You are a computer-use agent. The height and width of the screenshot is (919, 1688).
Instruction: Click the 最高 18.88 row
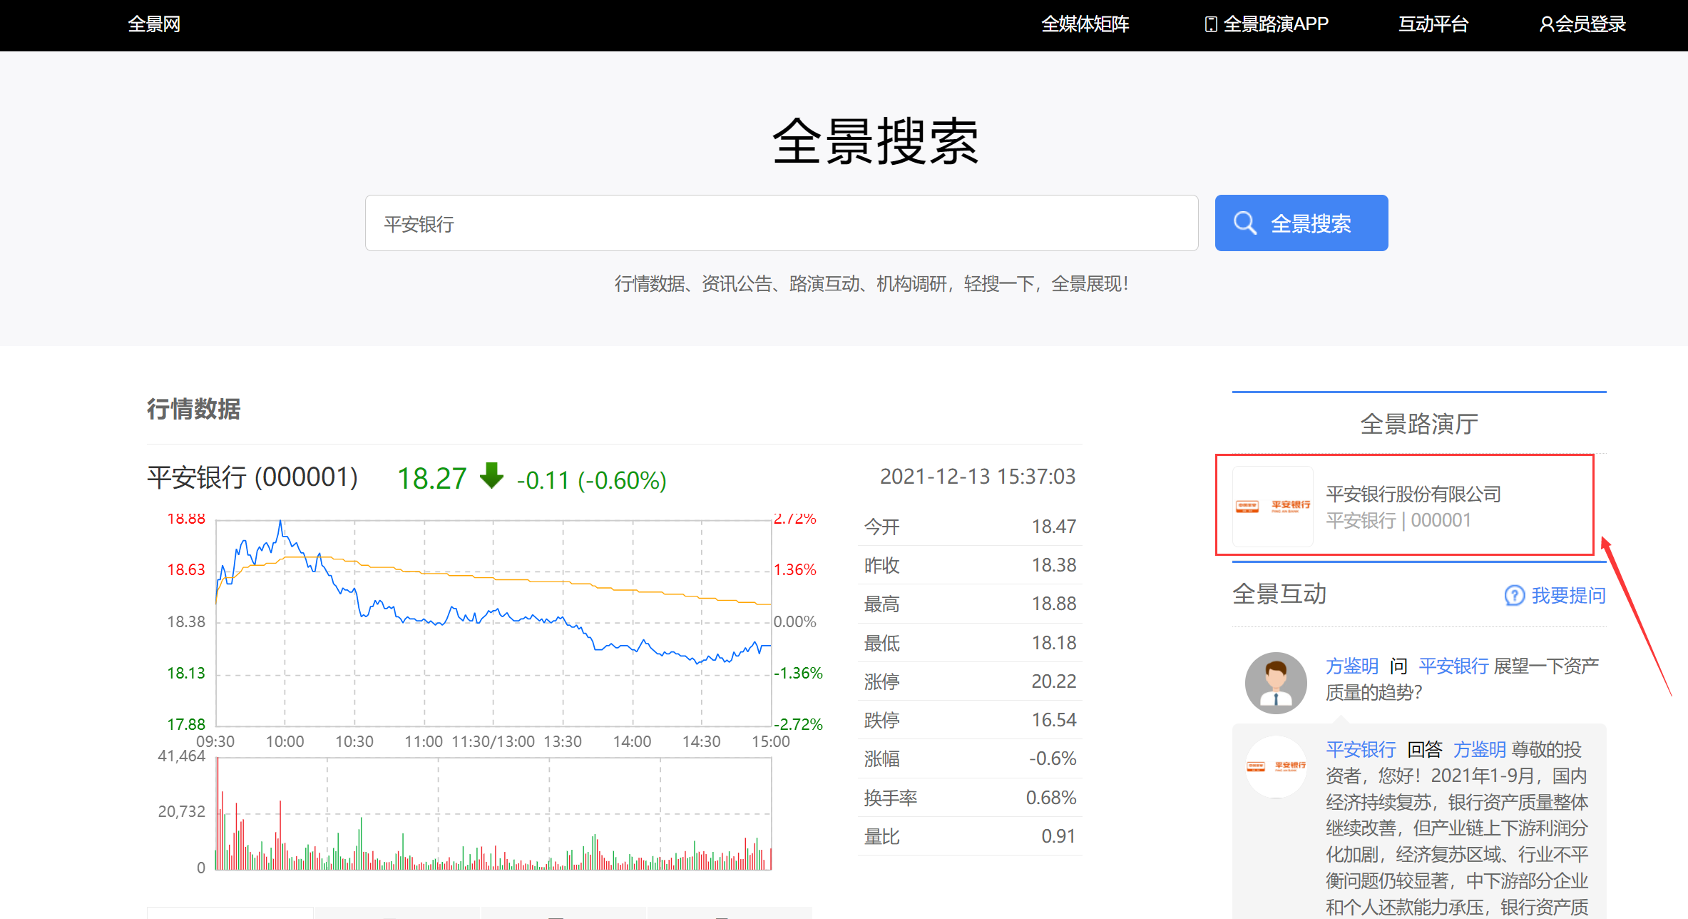(x=970, y=604)
